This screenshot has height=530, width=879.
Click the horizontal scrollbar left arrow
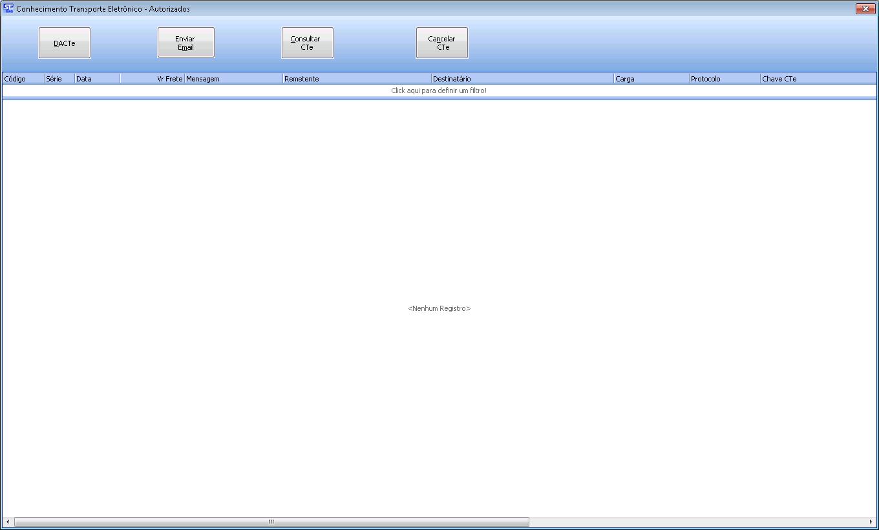[8, 522]
